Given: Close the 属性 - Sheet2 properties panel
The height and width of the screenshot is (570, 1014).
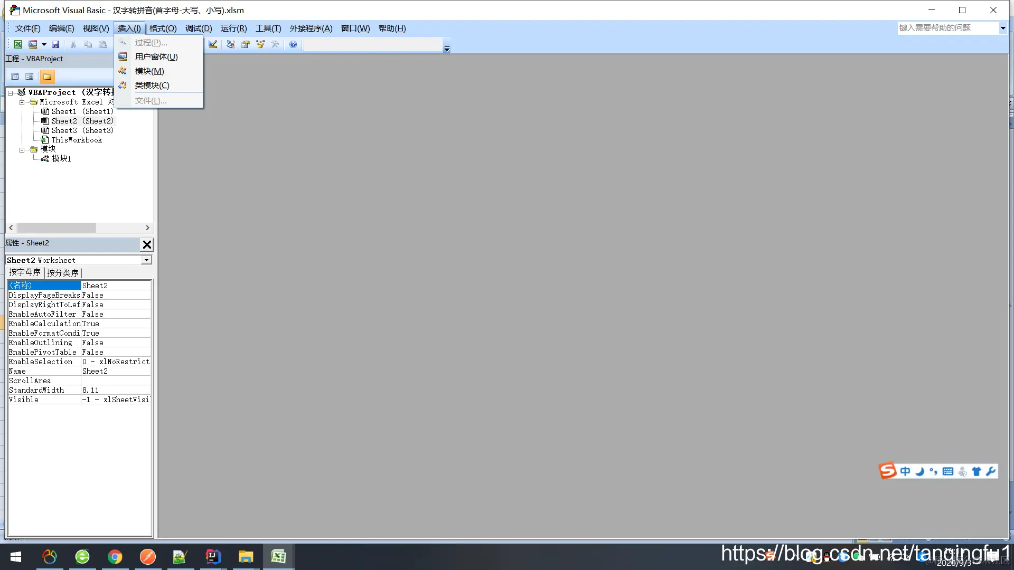Looking at the screenshot, I should (x=147, y=244).
